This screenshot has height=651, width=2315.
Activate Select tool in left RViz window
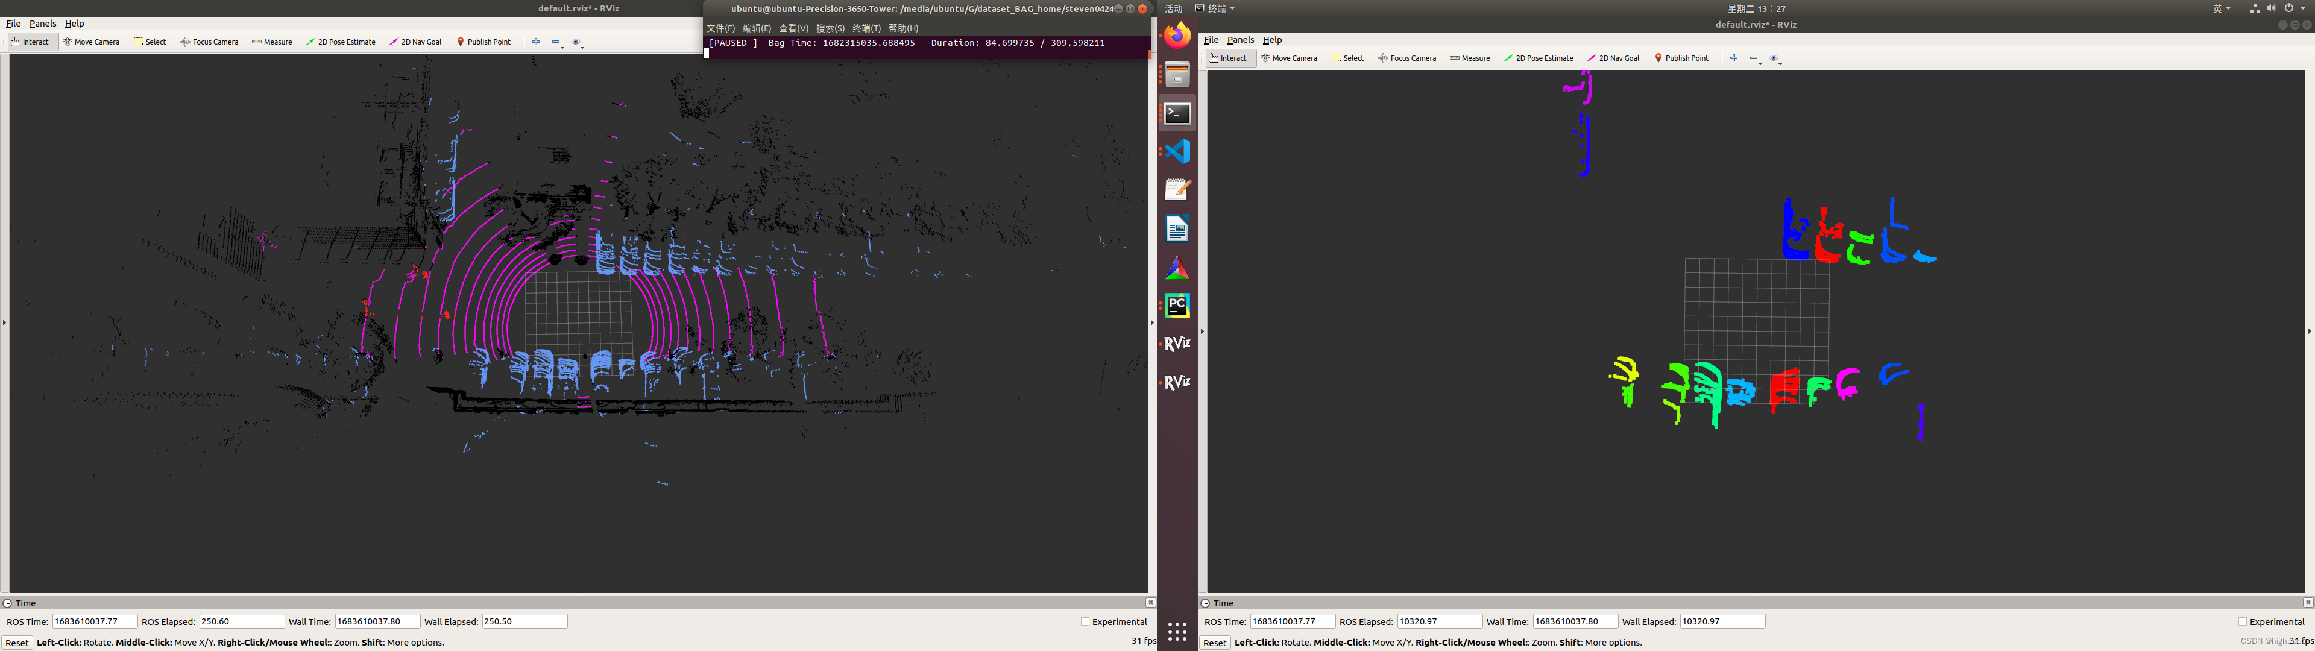coord(150,42)
